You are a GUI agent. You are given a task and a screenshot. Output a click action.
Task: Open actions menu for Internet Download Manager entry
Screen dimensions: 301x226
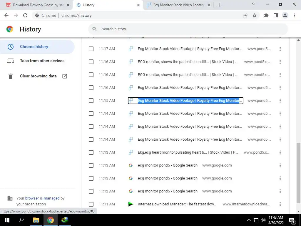[280, 204]
